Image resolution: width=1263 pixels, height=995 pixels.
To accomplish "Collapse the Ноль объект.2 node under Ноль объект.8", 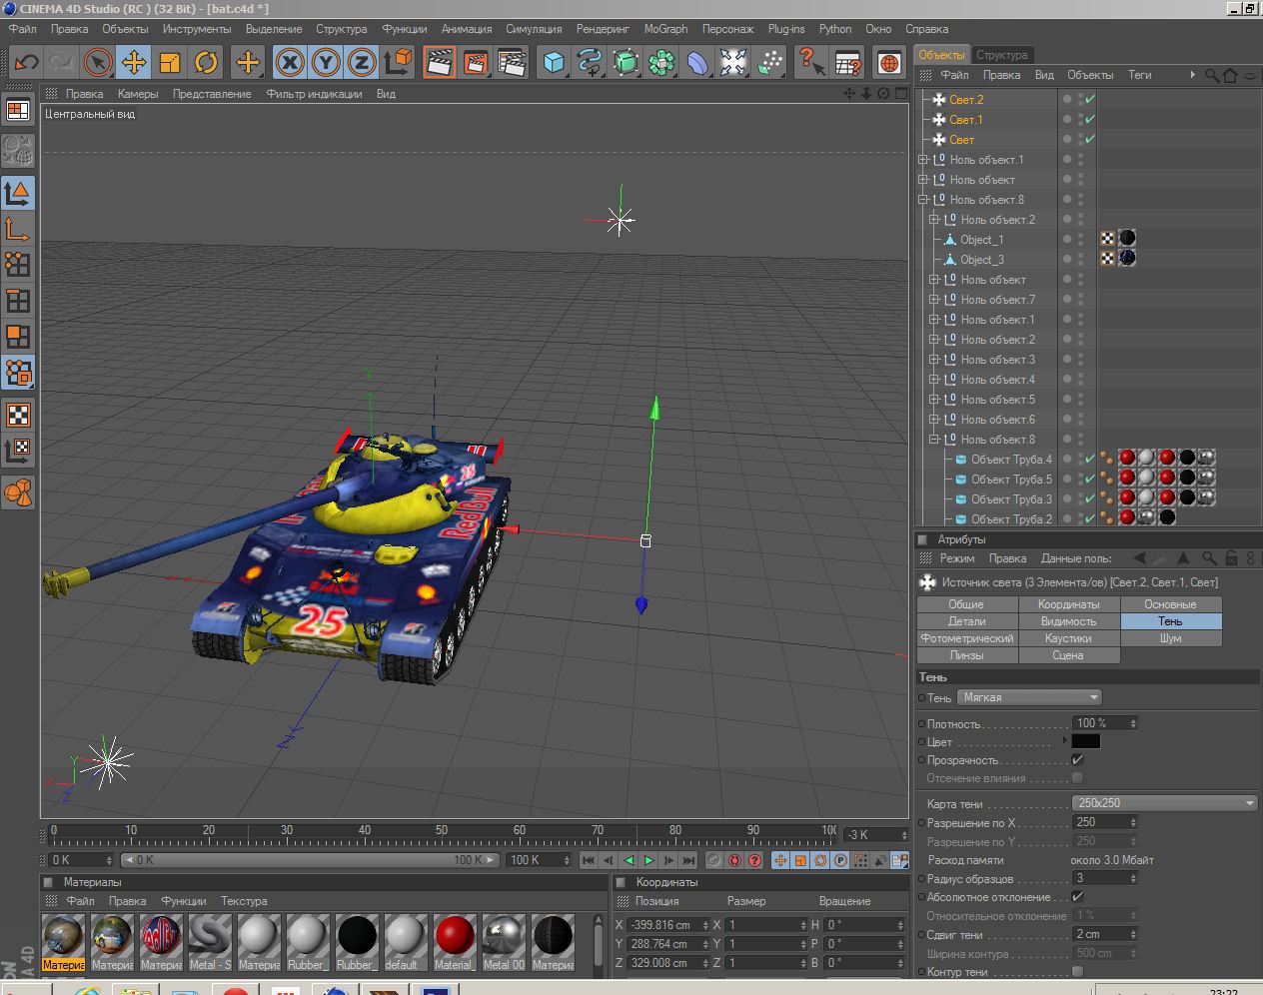I will pos(935,220).
